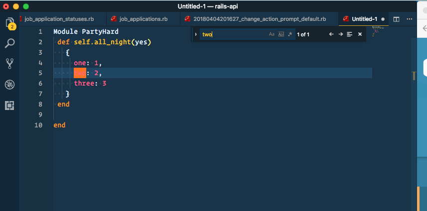Viewport: 427px width, 211px height.
Task: Click the unsaved dot on Untitled-1 tab
Action: pos(383,19)
